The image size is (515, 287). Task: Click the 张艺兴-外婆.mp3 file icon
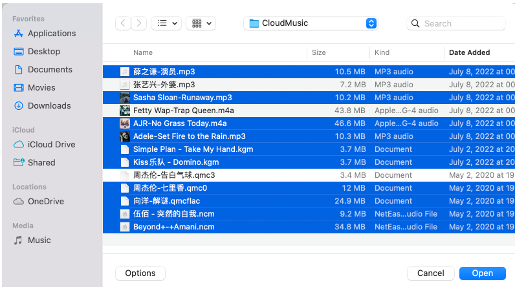[125, 85]
